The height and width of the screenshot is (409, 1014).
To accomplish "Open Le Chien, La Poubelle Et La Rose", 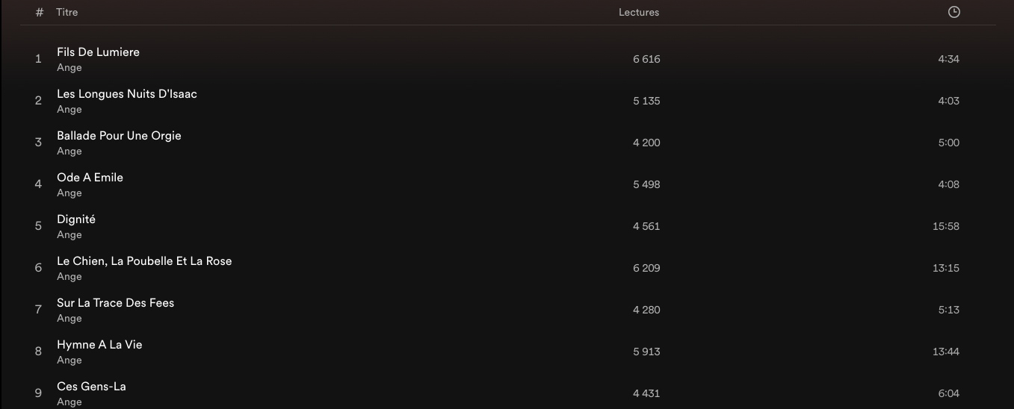I will [144, 261].
